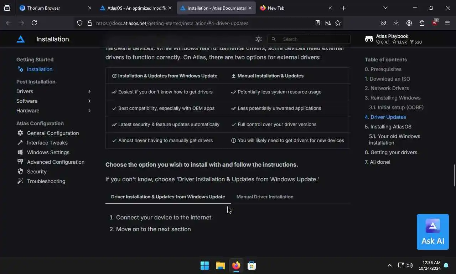Screen dimensions: 456x274
Task: Open the volume speaker tray icon
Action: pyautogui.click(x=410, y=265)
